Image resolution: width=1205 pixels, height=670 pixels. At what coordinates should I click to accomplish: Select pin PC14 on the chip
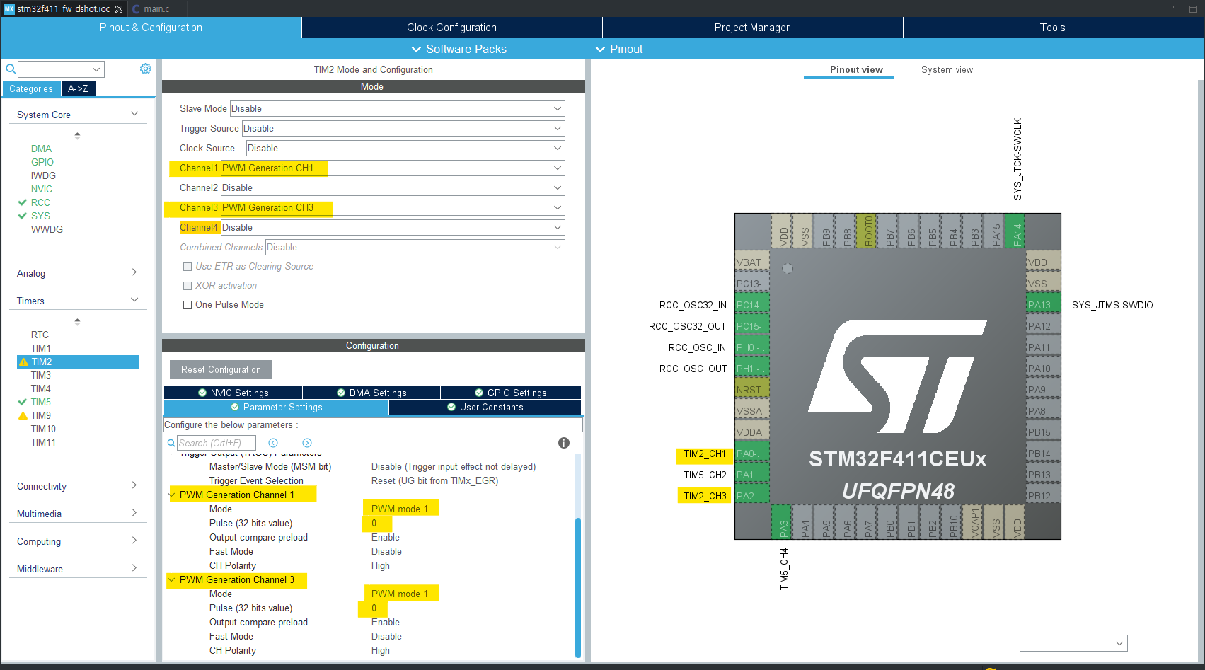point(751,305)
